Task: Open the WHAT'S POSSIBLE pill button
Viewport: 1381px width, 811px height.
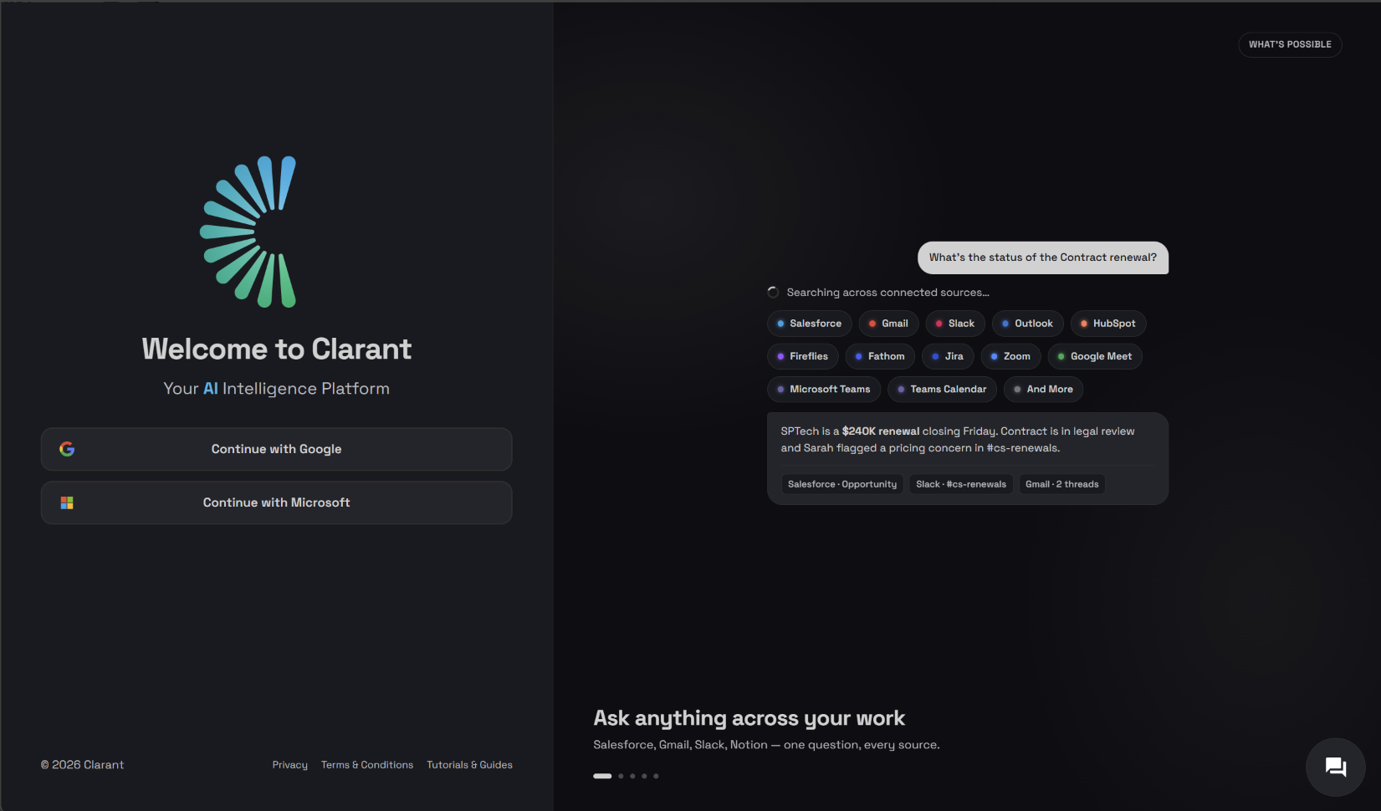Action: 1290,44
